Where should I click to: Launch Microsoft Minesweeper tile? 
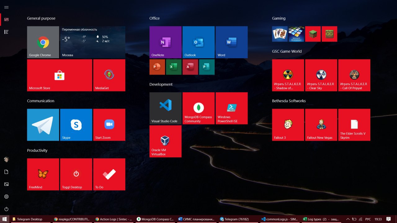tap(296, 34)
